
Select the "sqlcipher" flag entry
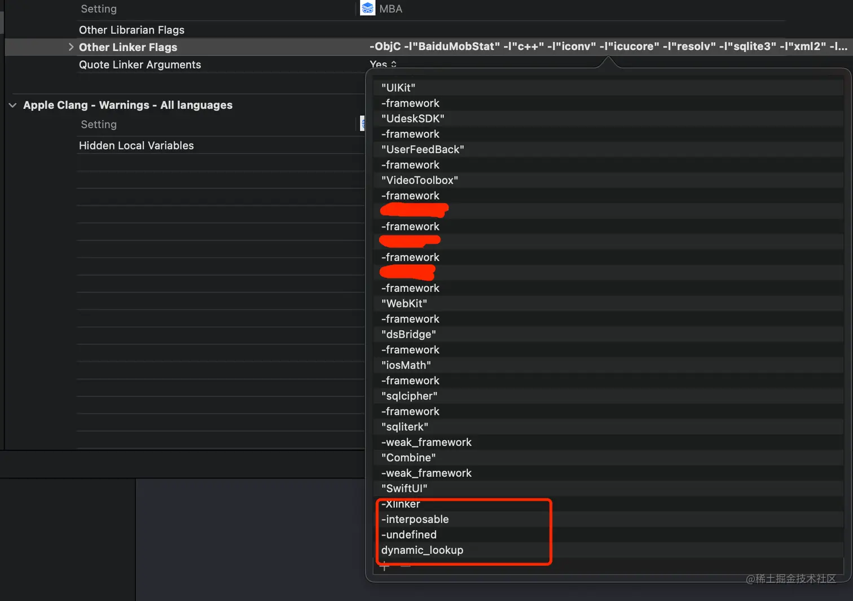coord(608,396)
